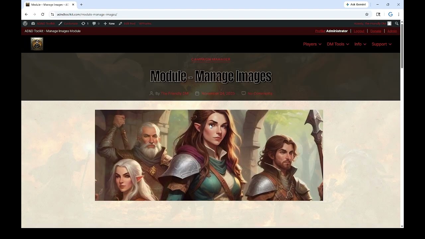This screenshot has width=425, height=239.
Task: Open the updates icon showing 1
Action: tap(85, 24)
